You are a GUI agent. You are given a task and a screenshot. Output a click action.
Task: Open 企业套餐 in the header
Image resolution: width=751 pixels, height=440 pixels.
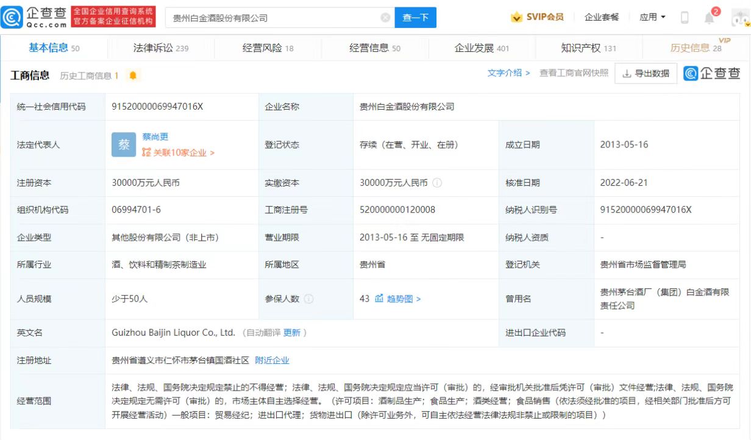602,17
